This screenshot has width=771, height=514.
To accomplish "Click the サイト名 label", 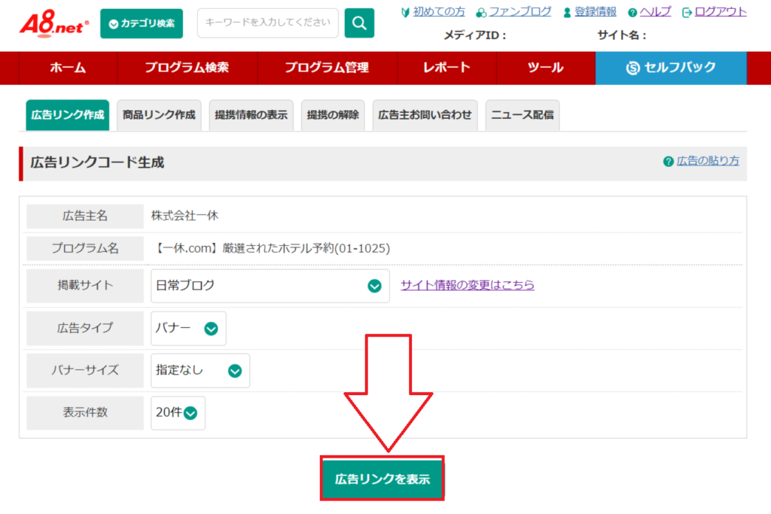I will click(621, 35).
